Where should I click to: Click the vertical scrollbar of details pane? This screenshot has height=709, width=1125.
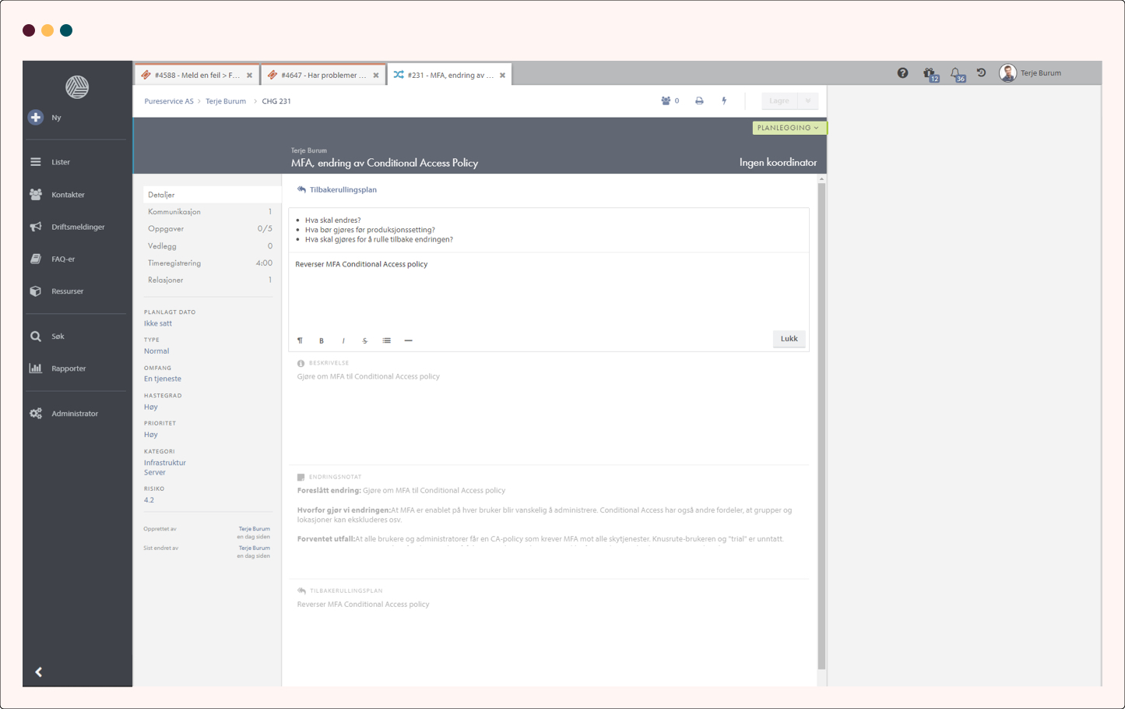tap(821, 421)
